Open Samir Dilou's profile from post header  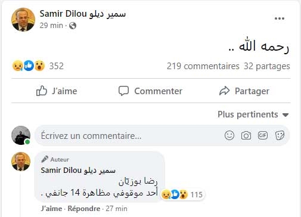(83, 14)
